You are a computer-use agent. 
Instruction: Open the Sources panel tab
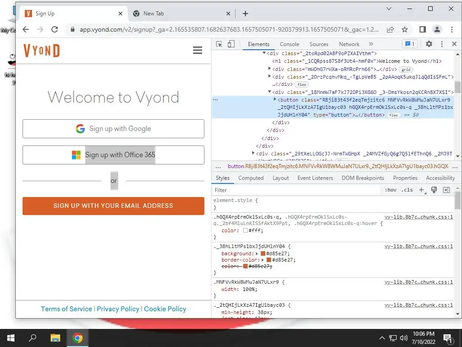(319, 44)
